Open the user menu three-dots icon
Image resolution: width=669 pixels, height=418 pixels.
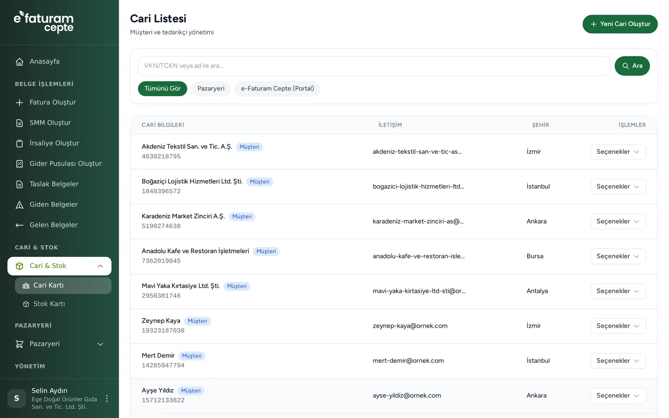tap(107, 399)
